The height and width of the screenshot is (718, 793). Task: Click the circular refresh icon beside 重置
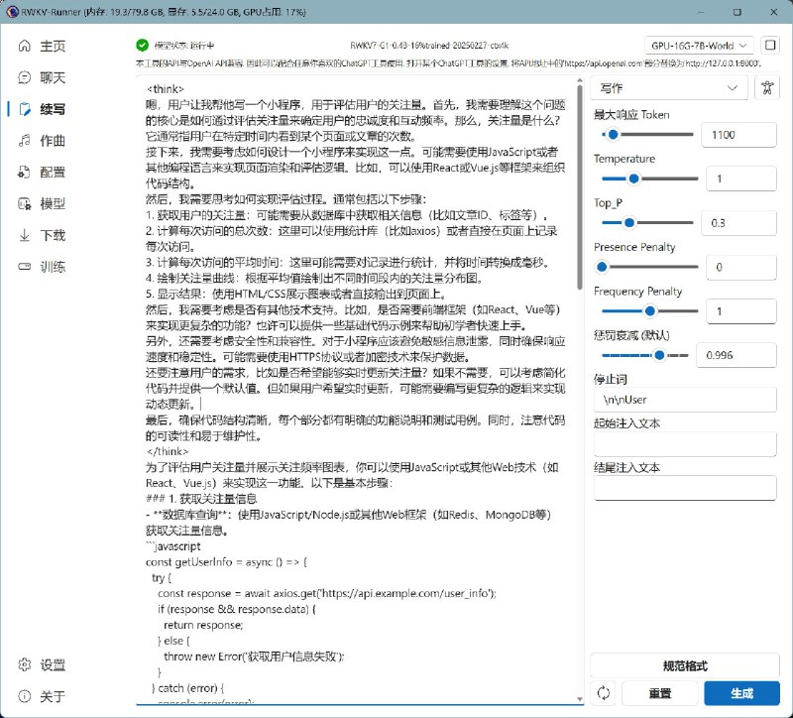(604, 692)
